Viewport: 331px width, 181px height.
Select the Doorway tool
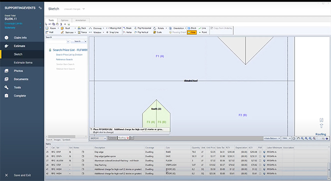point(95,28)
